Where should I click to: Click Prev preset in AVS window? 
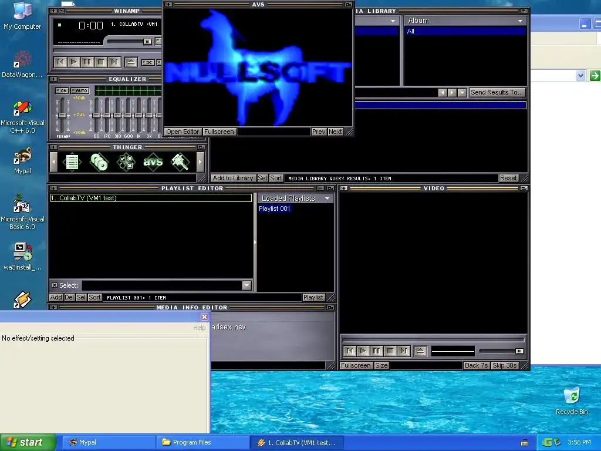319,132
